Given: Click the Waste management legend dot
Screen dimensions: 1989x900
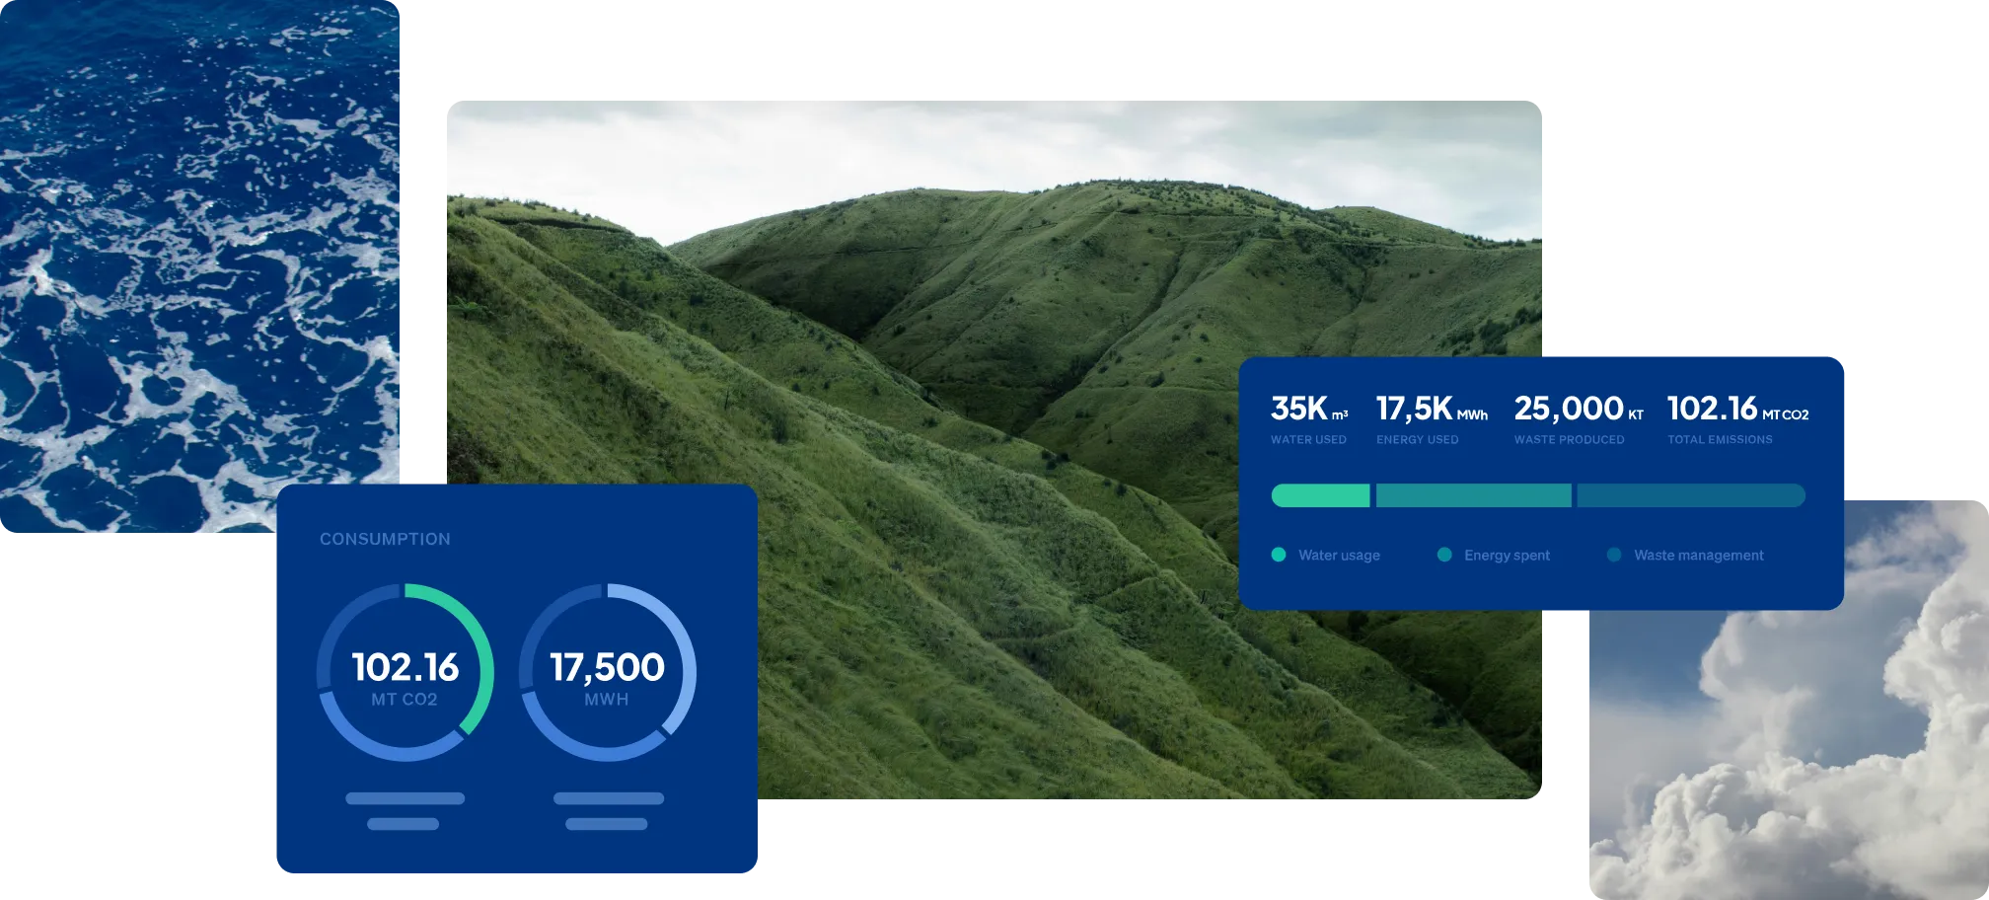Looking at the screenshot, I should [1614, 555].
